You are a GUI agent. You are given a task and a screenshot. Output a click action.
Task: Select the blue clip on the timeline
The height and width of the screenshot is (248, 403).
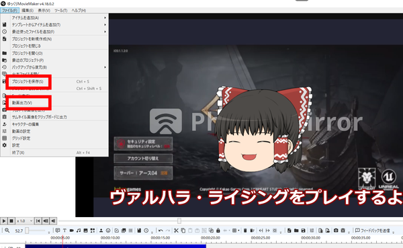[116, 246]
